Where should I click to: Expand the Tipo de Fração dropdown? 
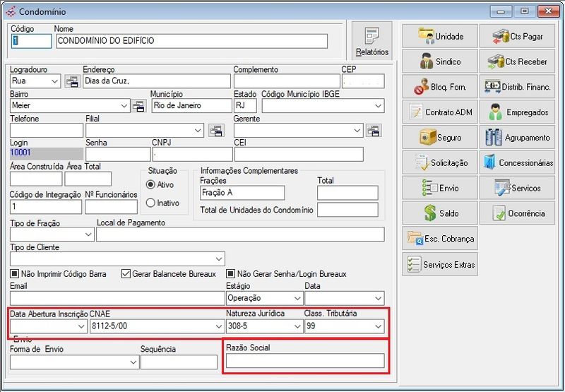pos(89,234)
